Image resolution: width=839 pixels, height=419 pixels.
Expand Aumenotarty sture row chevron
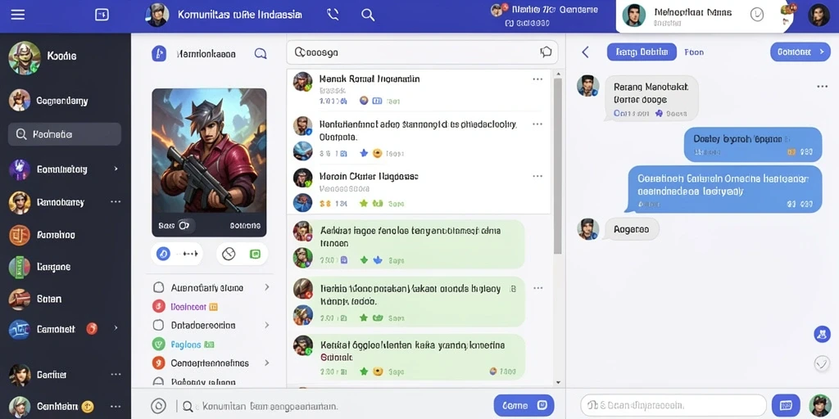266,287
